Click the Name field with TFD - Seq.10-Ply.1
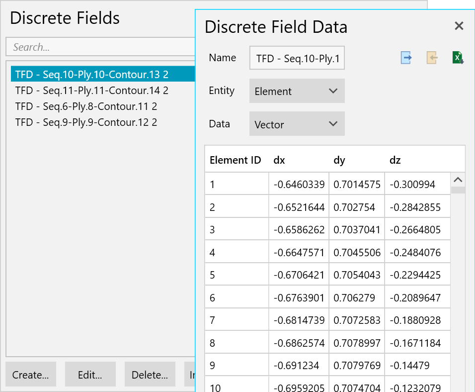Screen dimensions: 475x392 click(297, 58)
